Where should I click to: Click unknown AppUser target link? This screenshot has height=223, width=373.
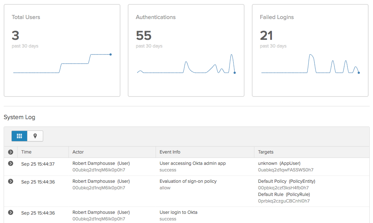coord(267,163)
